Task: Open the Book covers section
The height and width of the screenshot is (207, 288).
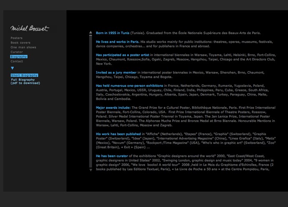Action: click(x=20, y=43)
